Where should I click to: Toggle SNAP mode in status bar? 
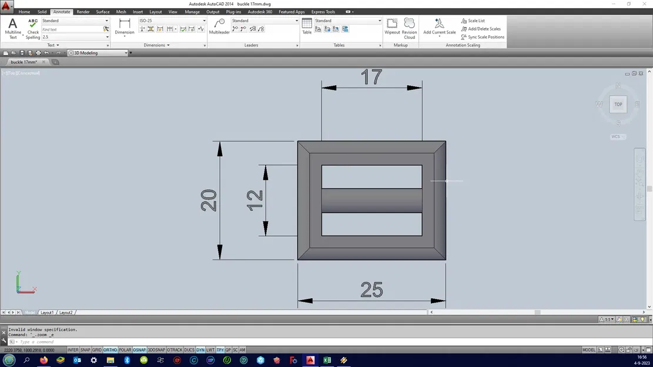pyautogui.click(x=85, y=350)
